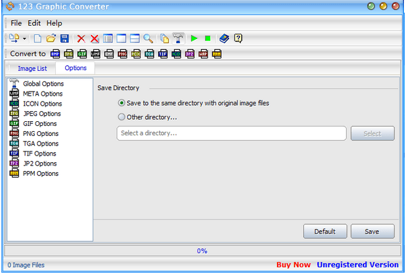412x276 pixels.
Task: Convert to PNG format icon
Action: point(122,54)
